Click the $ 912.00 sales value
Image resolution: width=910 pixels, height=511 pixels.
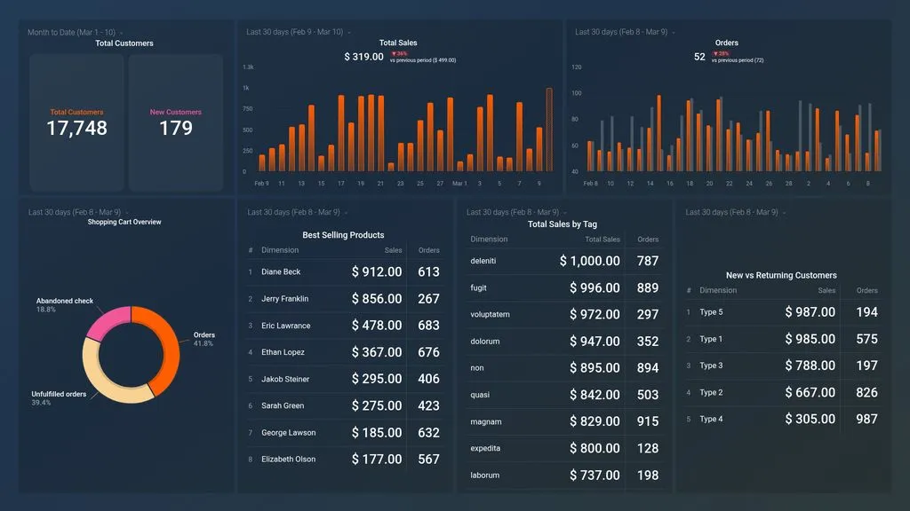point(377,271)
